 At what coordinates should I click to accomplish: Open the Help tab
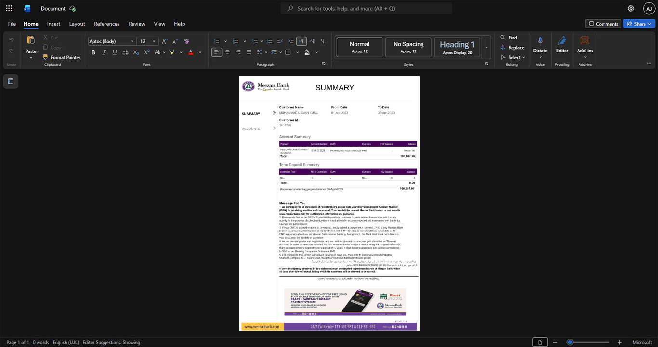coord(179,24)
